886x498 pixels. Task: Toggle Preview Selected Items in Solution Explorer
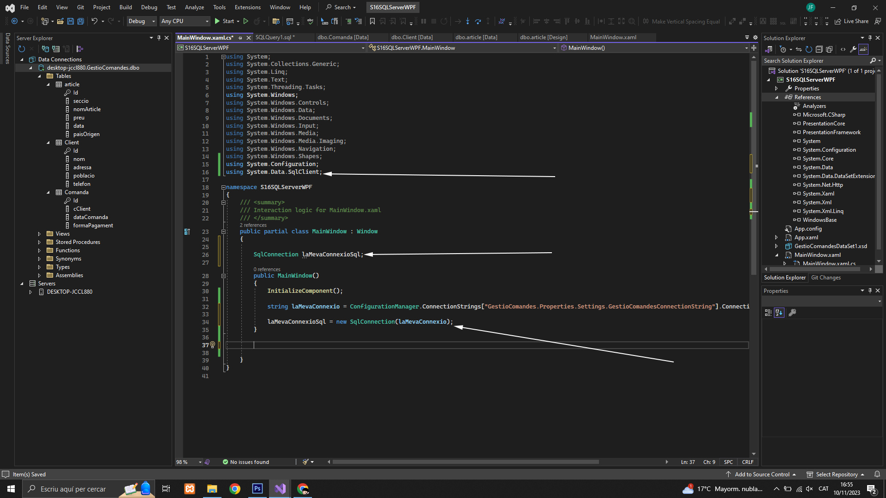pyautogui.click(x=863, y=49)
